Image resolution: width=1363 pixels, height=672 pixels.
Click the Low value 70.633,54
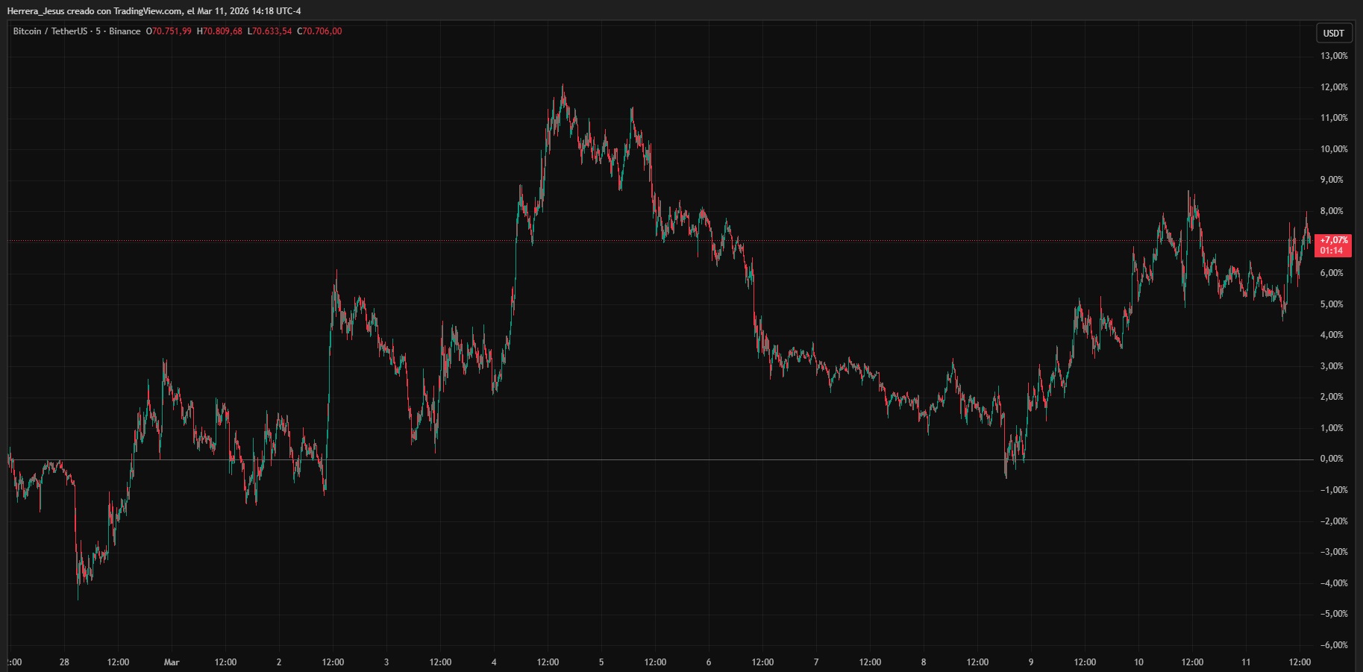(x=272, y=31)
